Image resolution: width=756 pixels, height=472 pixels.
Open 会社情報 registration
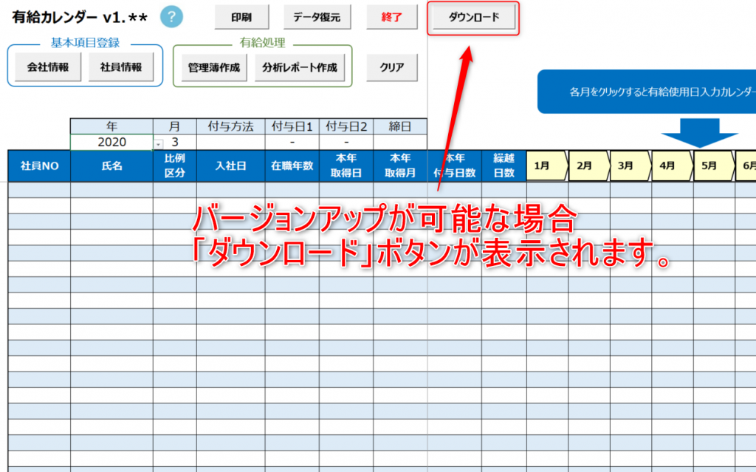click(48, 67)
